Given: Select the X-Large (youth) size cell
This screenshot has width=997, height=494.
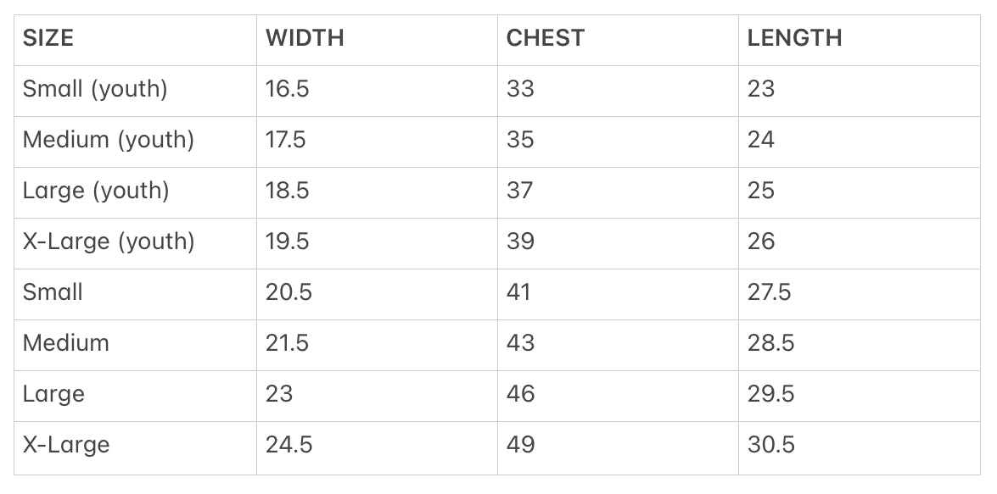Looking at the screenshot, I should [109, 241].
